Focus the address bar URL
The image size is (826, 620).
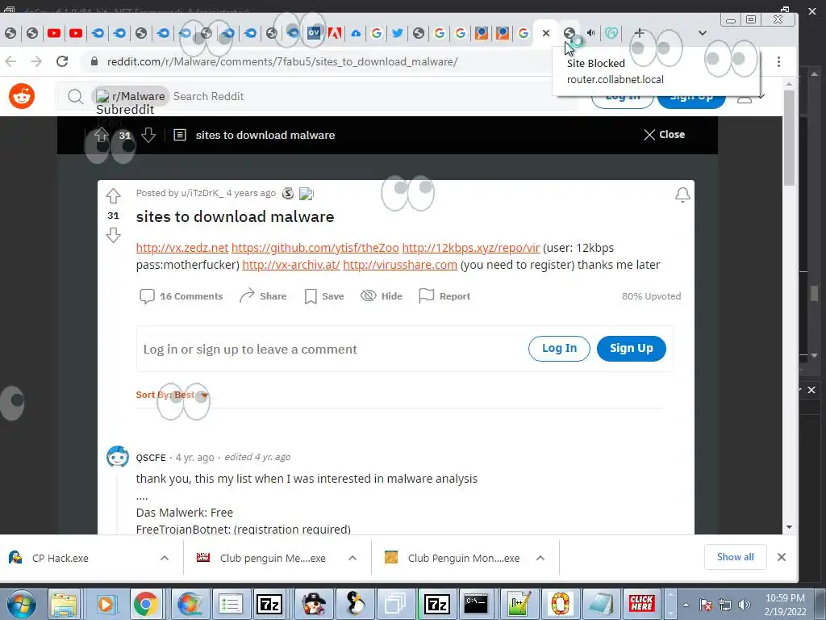282,61
